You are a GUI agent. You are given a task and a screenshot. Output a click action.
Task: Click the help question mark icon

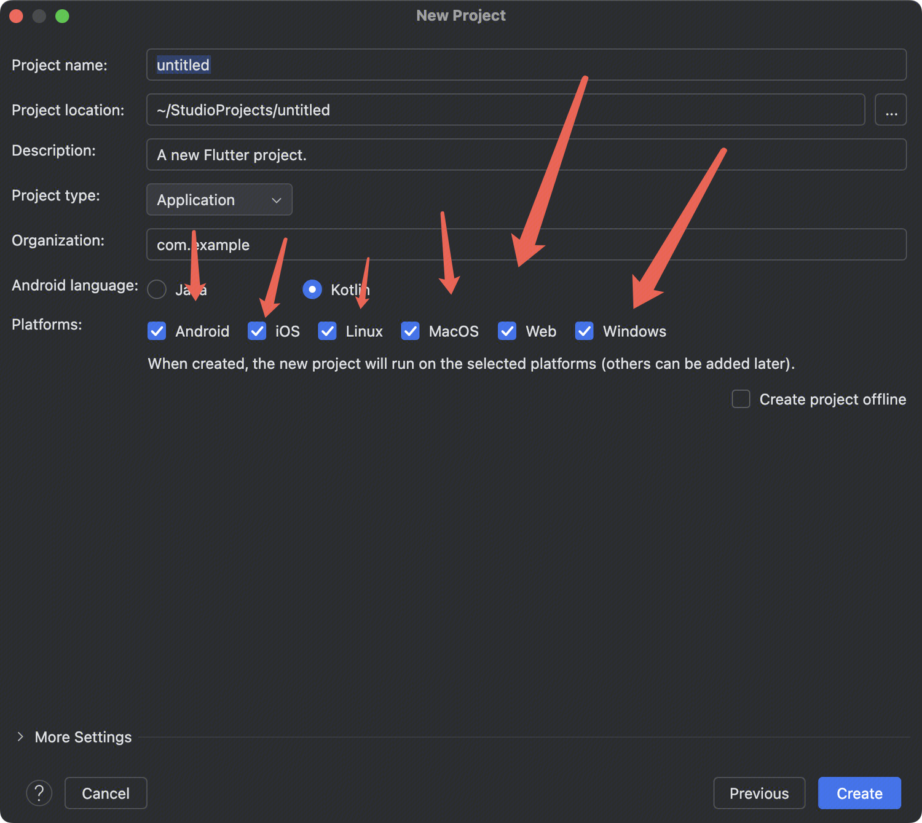pyautogui.click(x=39, y=793)
